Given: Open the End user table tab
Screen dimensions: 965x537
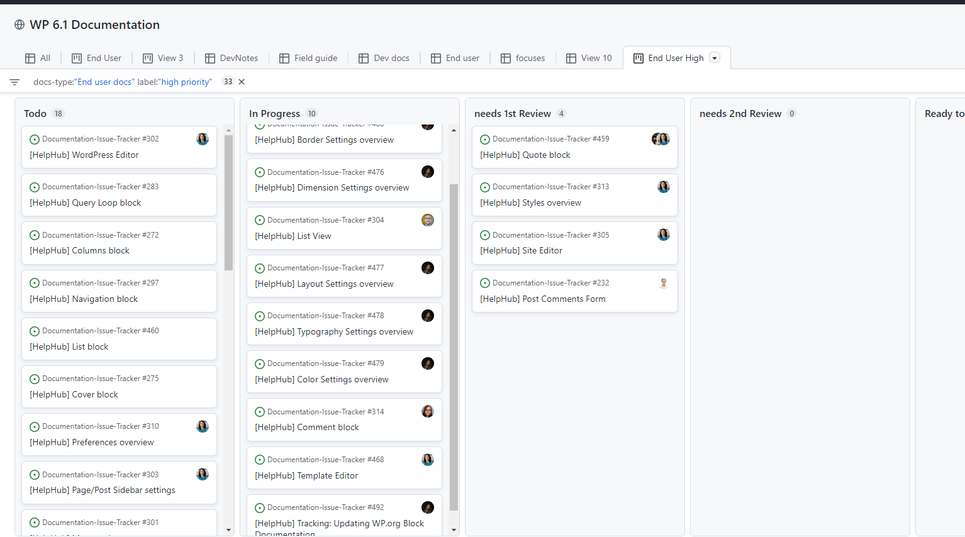Looking at the screenshot, I should [455, 58].
